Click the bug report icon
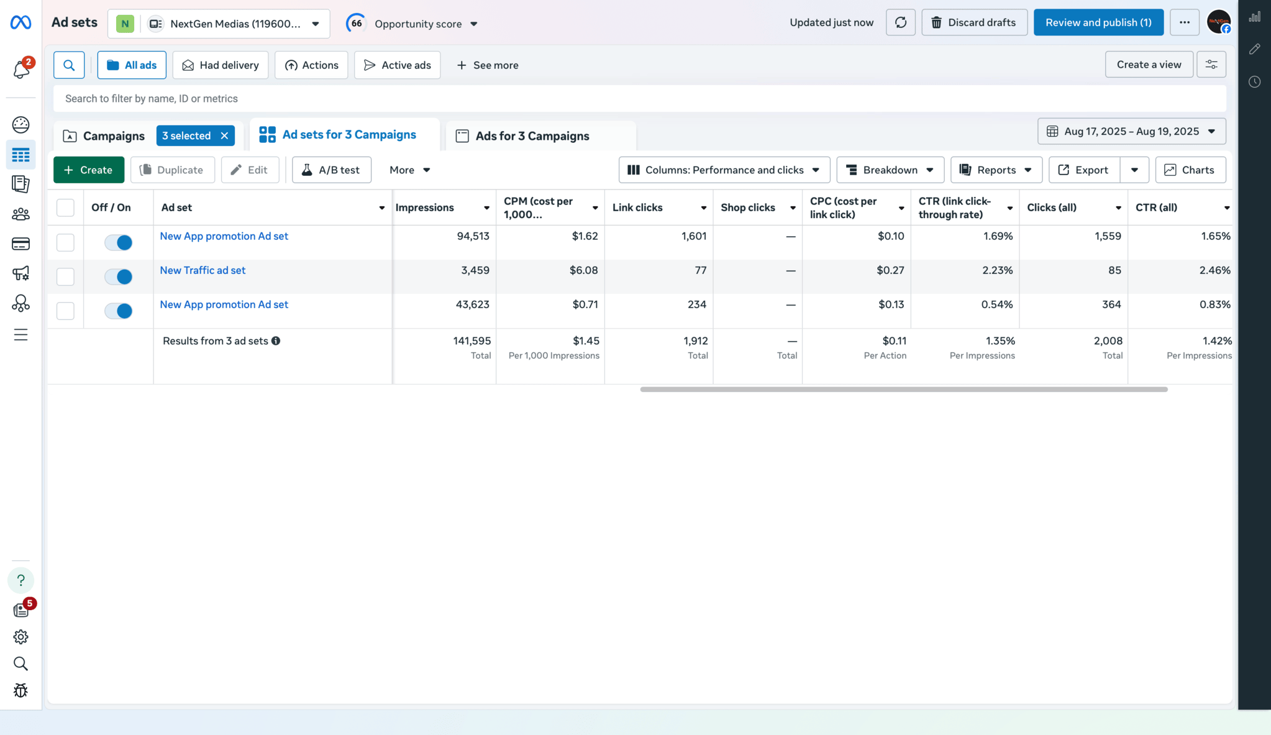Screen dimensions: 1271x735 pos(20,690)
